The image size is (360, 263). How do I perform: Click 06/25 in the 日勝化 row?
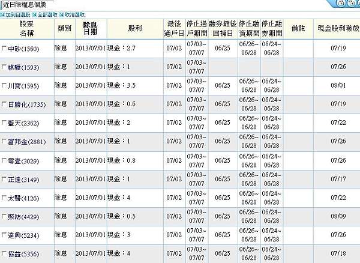(223, 104)
